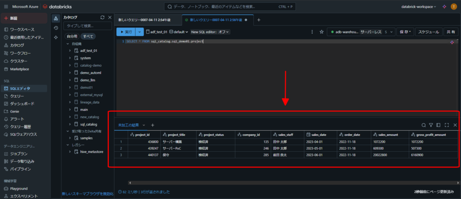This screenshot has width=461, height=199.
Task: Expand the sql_catalog tree node
Action: tap(70, 124)
